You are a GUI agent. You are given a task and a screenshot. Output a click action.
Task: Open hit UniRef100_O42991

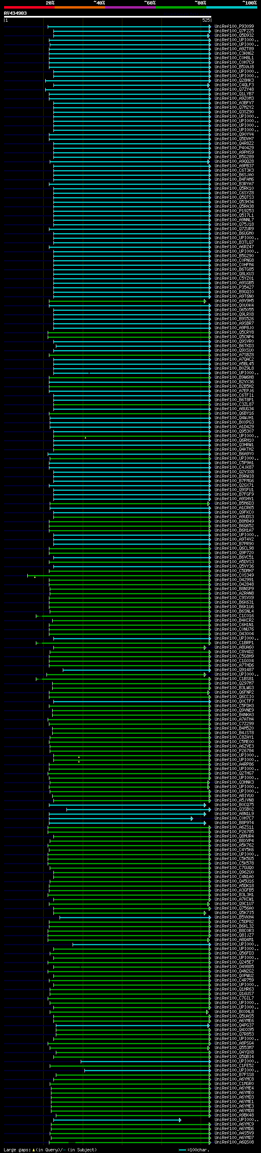tap(234, 580)
